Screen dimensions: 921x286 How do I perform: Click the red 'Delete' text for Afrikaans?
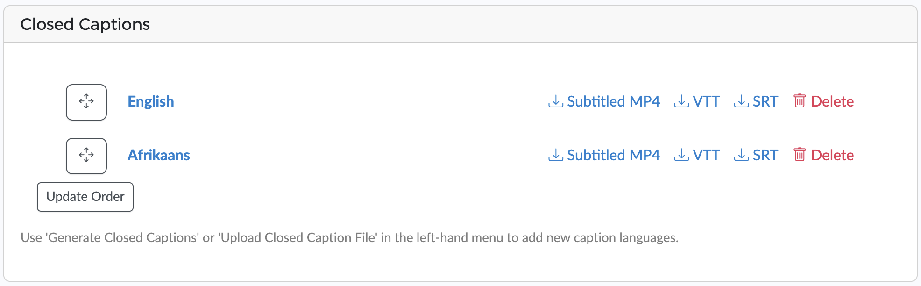click(x=832, y=155)
